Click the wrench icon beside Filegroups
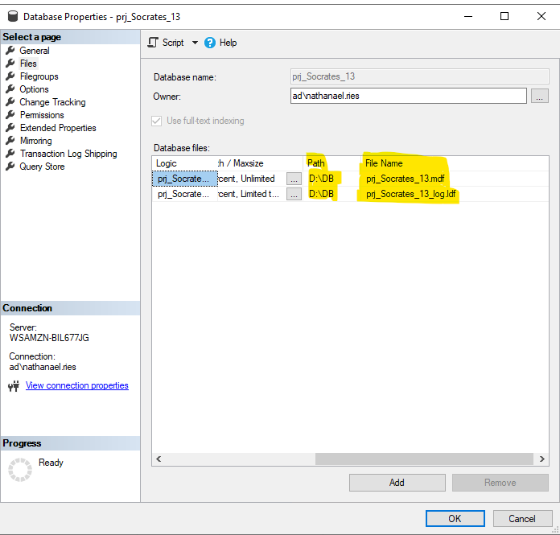 10,76
